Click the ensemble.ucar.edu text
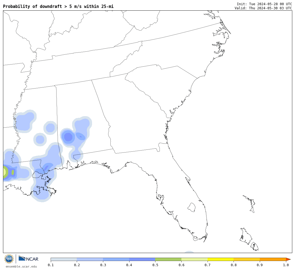 pyautogui.click(x=21, y=266)
